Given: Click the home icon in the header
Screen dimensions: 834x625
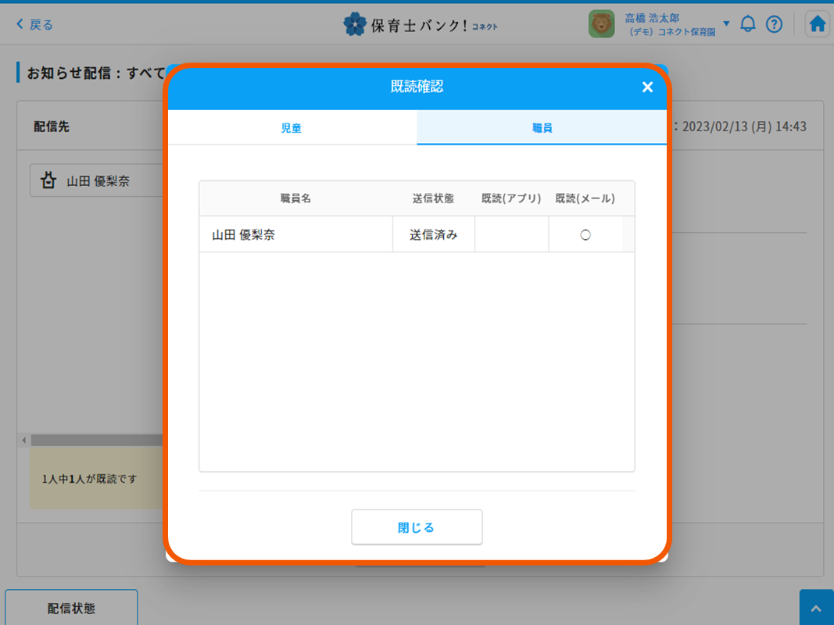Looking at the screenshot, I should (x=817, y=24).
